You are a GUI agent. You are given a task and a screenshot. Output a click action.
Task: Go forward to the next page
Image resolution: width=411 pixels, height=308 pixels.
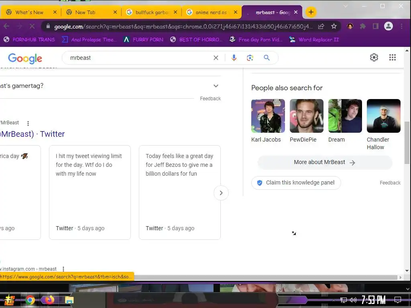(19, 26)
